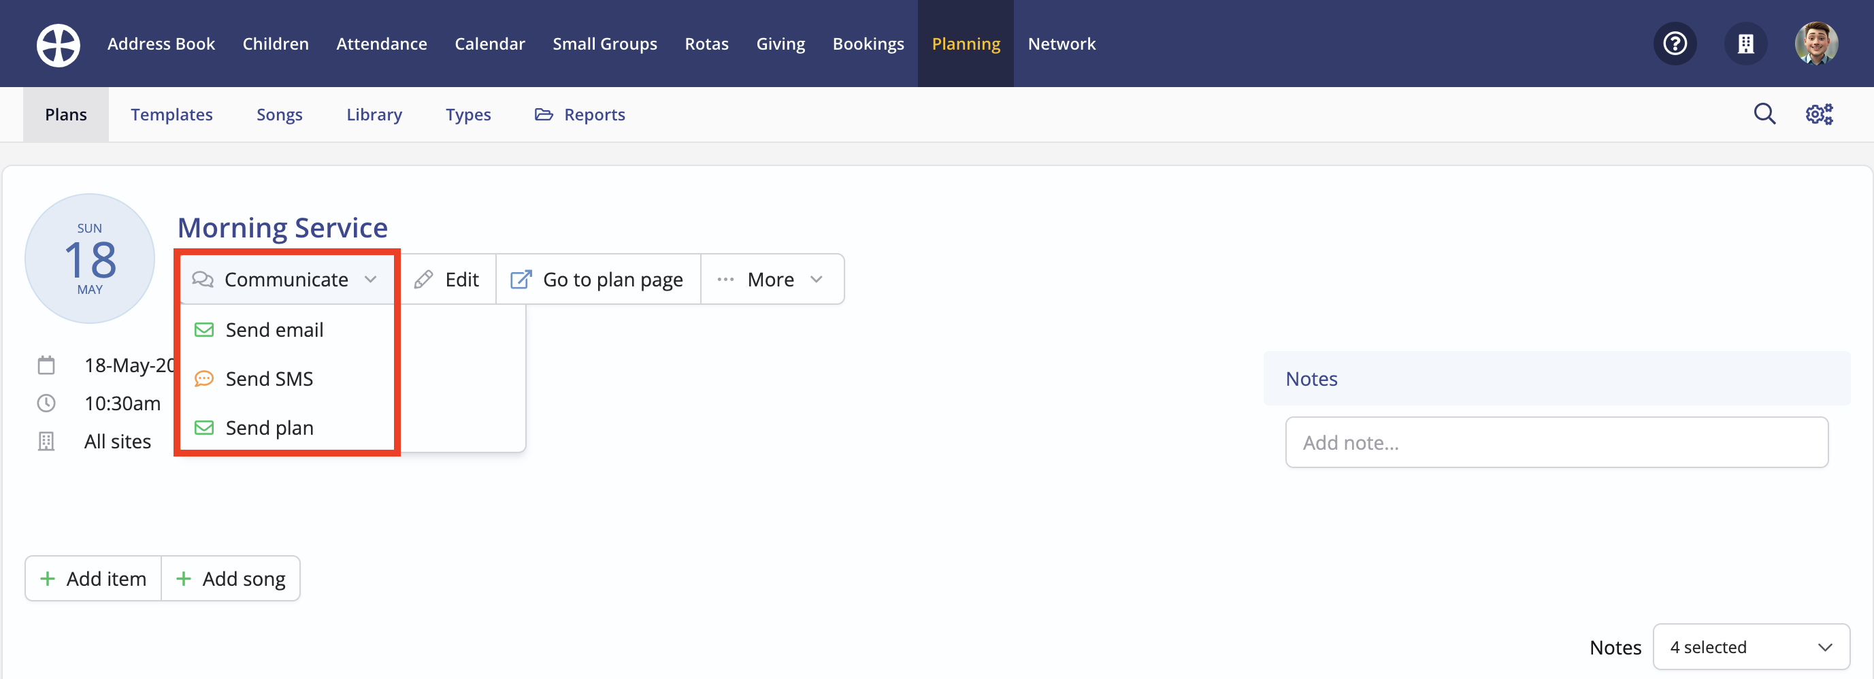Click the envelope icon beside Send plan
This screenshot has height=679, width=1874.
[203, 428]
